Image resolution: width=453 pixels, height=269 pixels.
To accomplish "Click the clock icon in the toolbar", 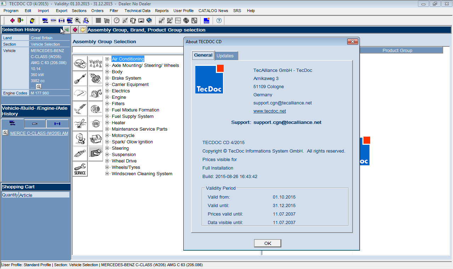I will pyautogui.click(x=116, y=21).
